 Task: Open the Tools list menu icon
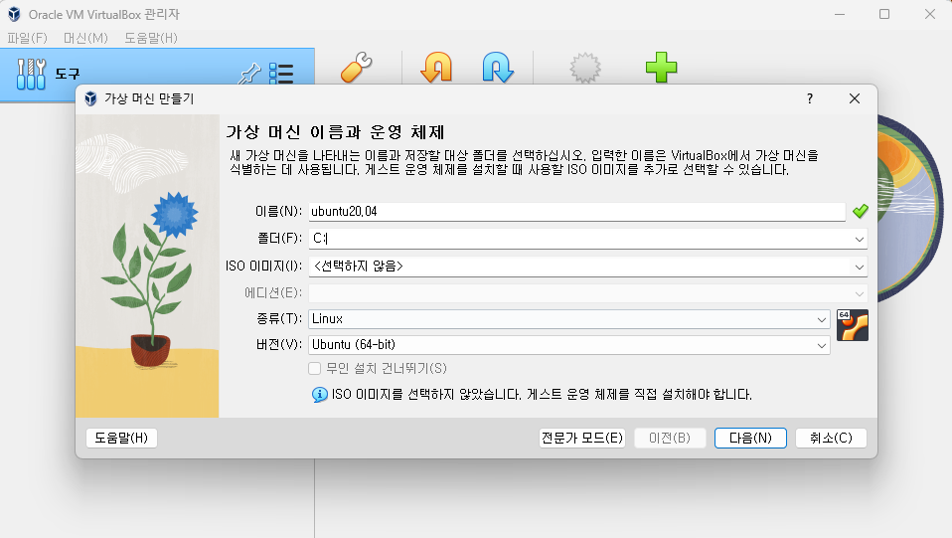281,74
